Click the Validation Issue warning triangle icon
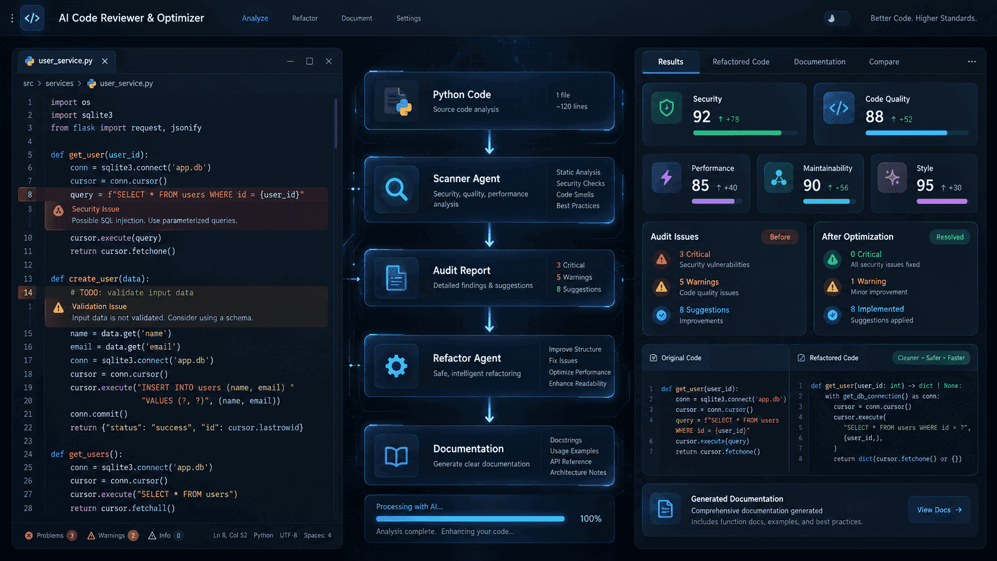This screenshot has width=997, height=561. tap(58, 308)
